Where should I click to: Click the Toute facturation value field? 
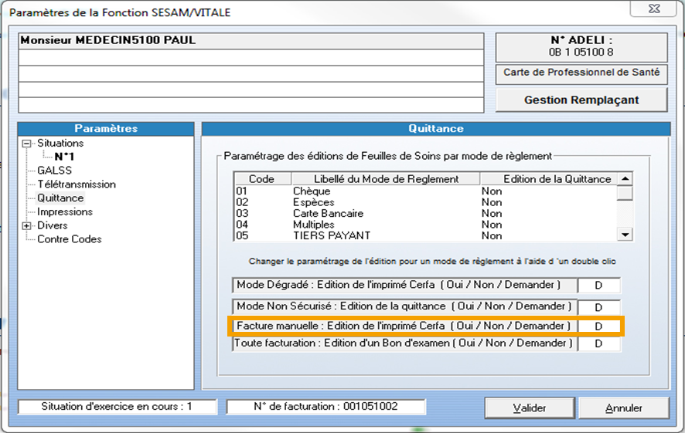pos(598,344)
